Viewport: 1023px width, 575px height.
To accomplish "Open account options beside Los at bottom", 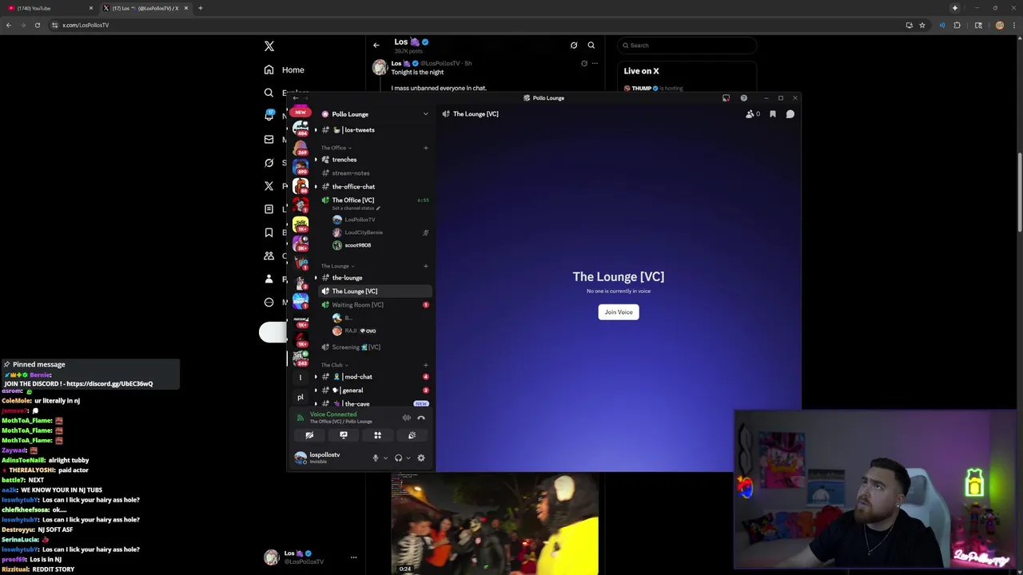I will point(353,557).
